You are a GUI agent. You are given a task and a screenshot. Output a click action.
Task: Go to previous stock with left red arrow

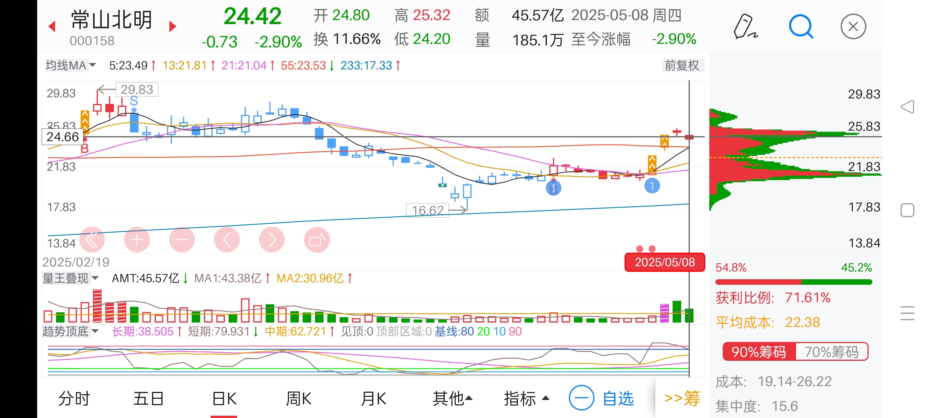52,26
